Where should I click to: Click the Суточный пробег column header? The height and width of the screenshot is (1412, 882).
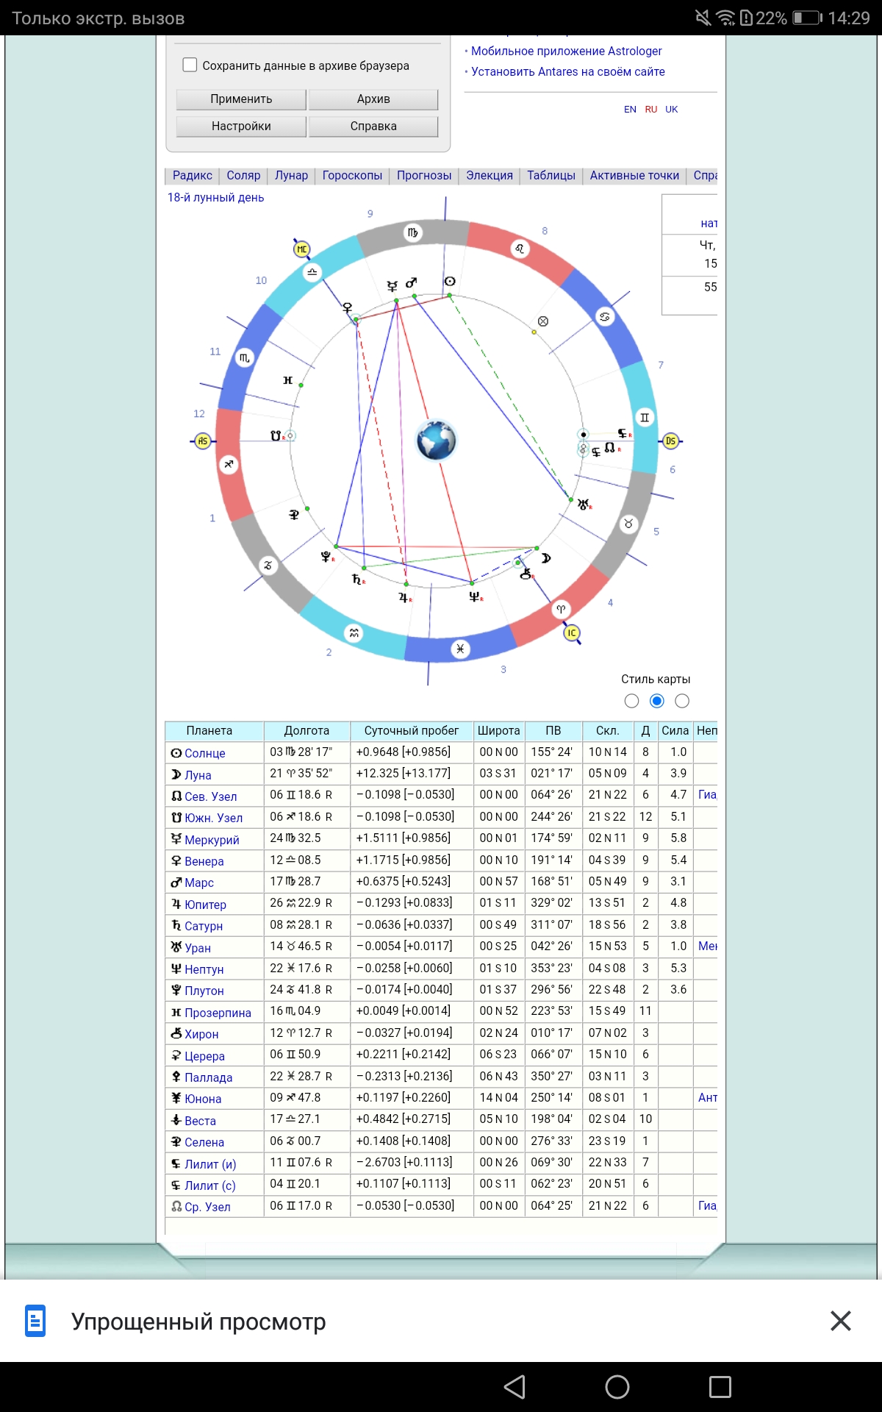point(412,731)
